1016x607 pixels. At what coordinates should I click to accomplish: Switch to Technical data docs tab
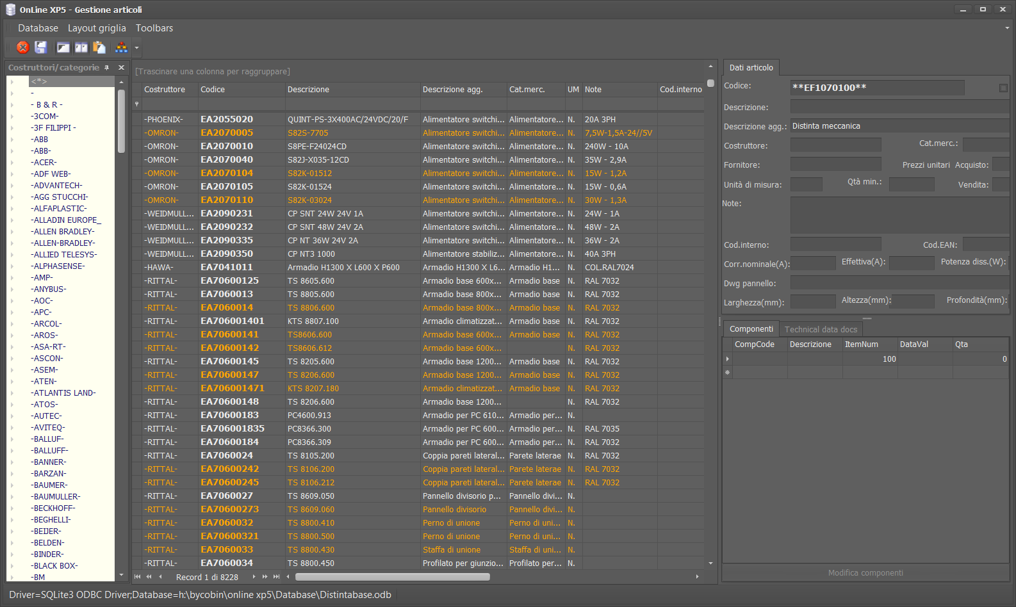click(x=821, y=329)
